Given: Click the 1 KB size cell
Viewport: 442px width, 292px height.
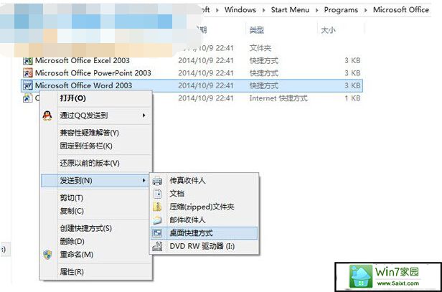Looking at the screenshot, I should 352,98.
